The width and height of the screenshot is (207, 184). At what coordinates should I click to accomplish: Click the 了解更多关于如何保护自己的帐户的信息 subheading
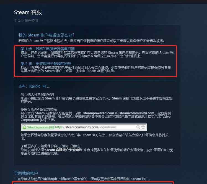point(51,146)
